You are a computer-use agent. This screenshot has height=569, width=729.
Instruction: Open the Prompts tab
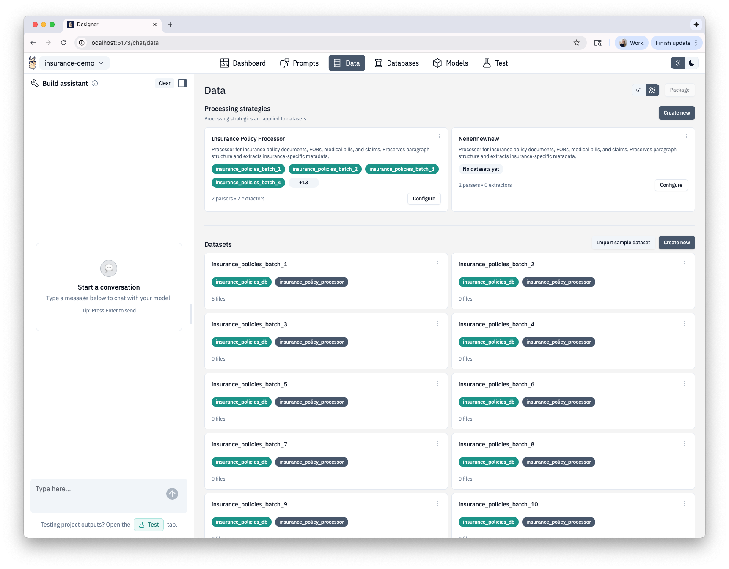(x=299, y=63)
